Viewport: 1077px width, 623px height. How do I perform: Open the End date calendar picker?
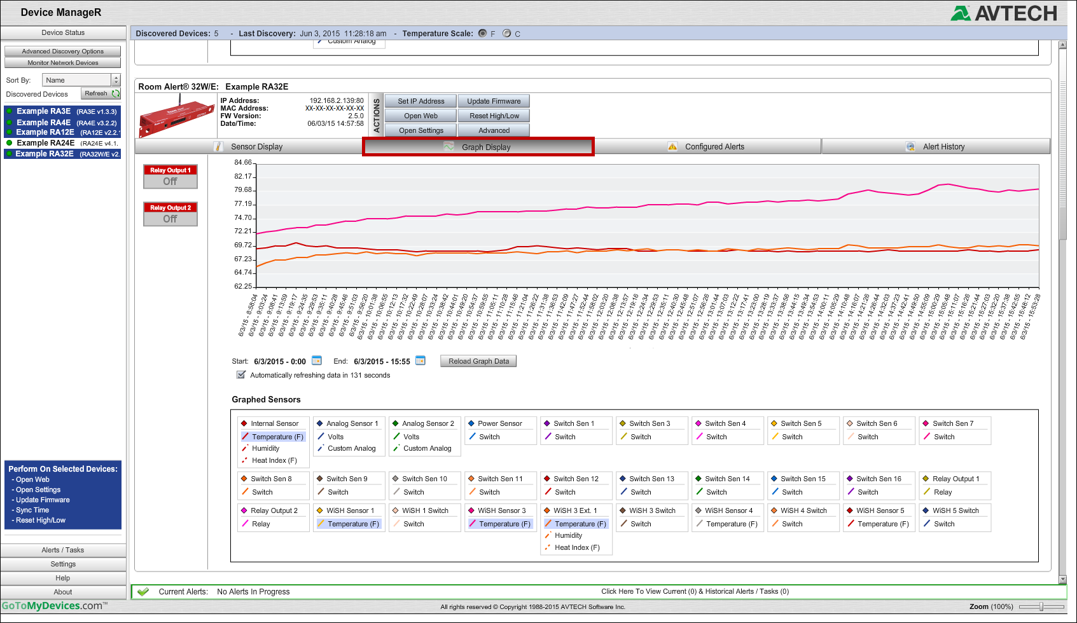tap(420, 361)
